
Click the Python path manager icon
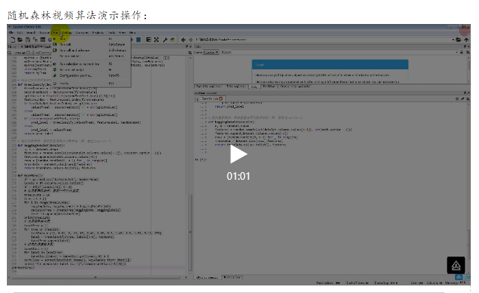coord(173,39)
